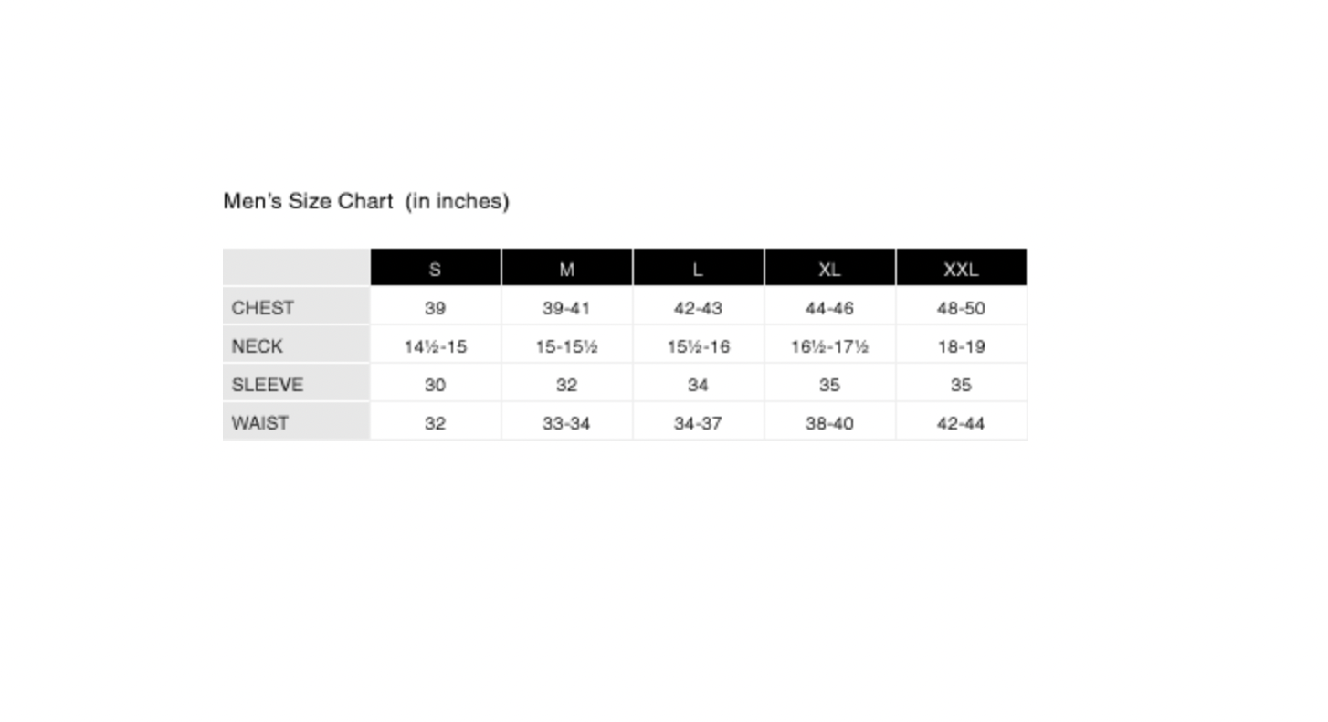The width and height of the screenshot is (1328, 722).
Task: Select the L size column header
Action: pyautogui.click(x=699, y=268)
